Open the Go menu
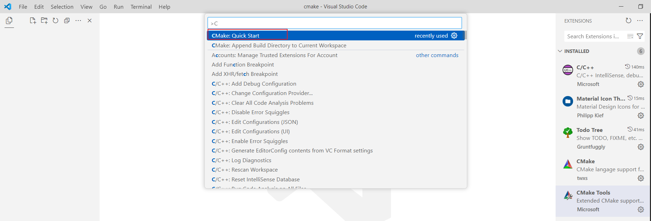This screenshot has height=221, width=651. 103,7
